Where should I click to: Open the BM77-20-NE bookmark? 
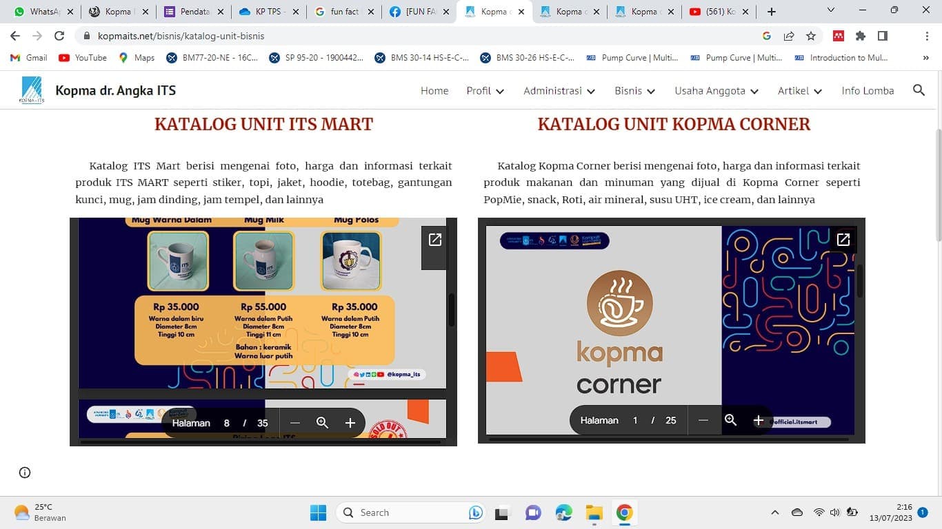(212, 58)
